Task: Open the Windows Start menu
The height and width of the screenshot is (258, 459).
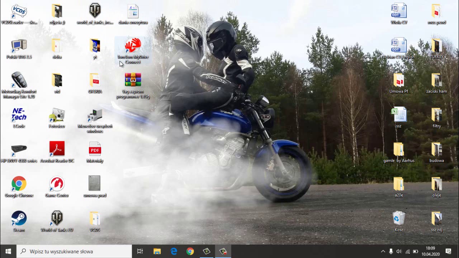Action: click(8, 252)
